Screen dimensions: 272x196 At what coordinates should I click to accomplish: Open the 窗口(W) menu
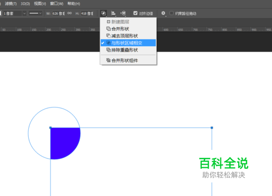pos(57,4)
